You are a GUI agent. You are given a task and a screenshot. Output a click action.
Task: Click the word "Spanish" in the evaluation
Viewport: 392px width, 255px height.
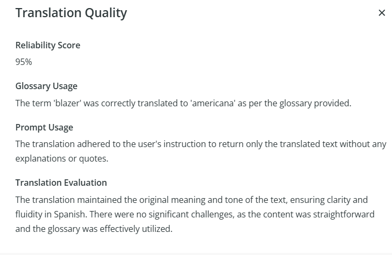coord(72,214)
